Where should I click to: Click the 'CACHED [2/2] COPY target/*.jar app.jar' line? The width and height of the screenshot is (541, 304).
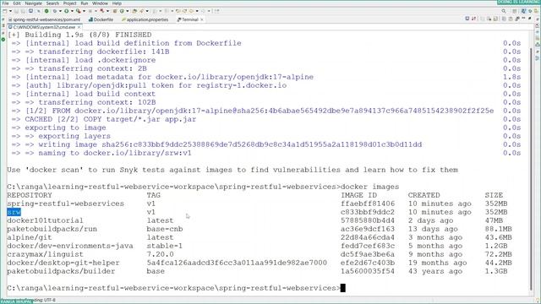(111, 119)
